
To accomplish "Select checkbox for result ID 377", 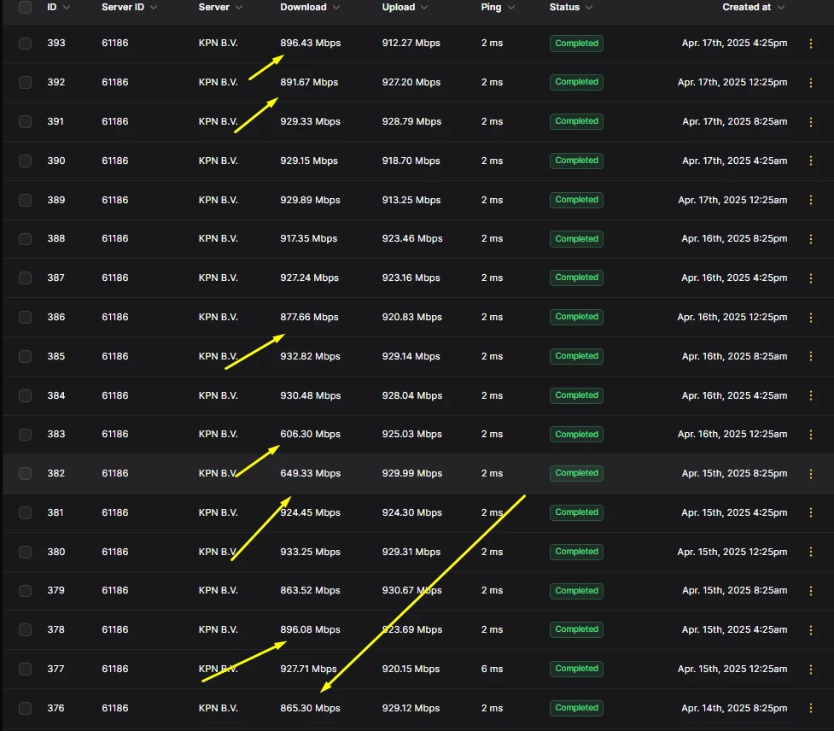I will [x=25, y=669].
